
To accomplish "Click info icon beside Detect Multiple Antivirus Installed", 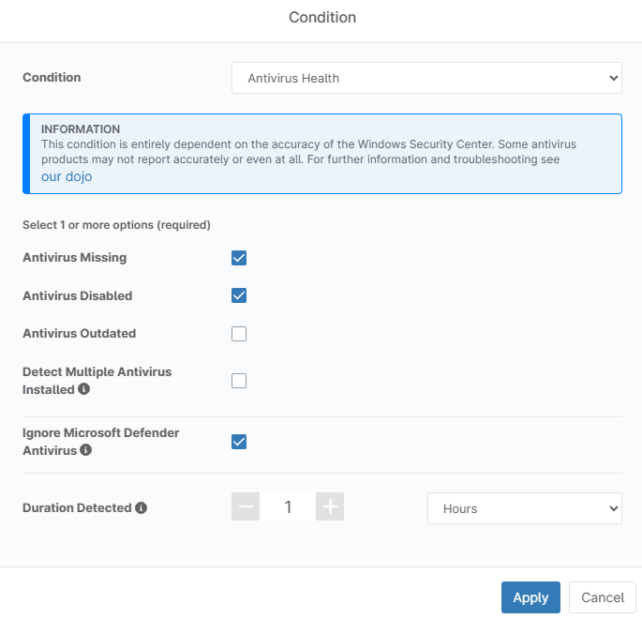I will click(84, 389).
